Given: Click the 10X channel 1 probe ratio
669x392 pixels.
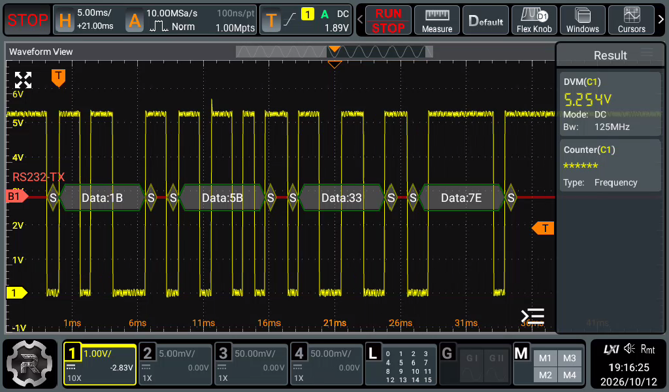Looking at the screenshot, I should (x=74, y=378).
